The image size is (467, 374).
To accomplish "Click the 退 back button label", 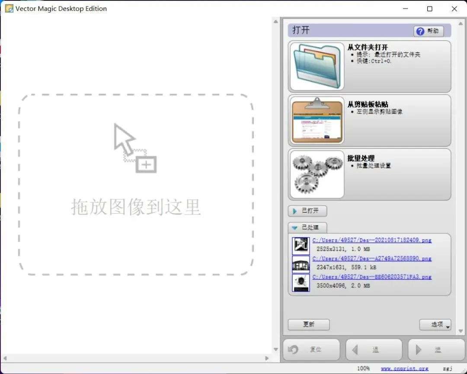I will click(x=376, y=350).
